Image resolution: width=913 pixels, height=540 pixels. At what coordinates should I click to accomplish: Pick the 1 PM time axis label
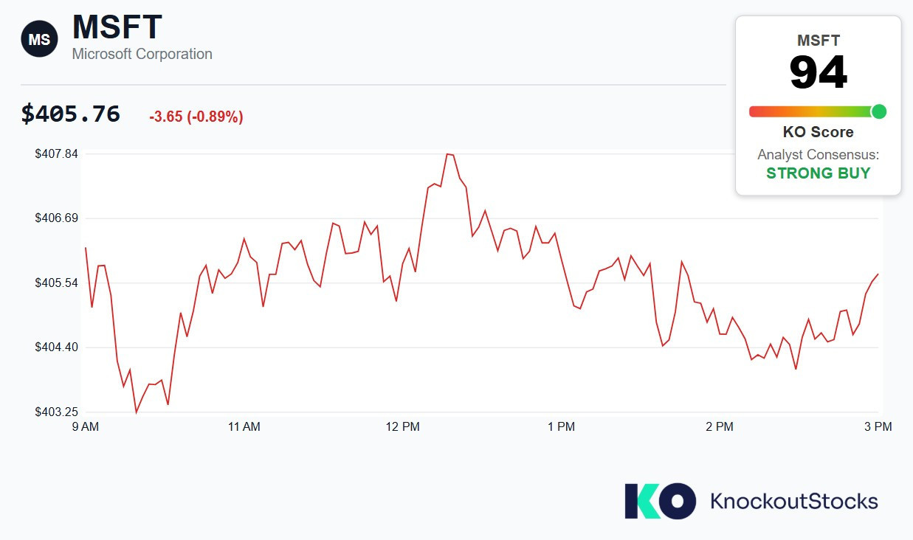coord(561,426)
